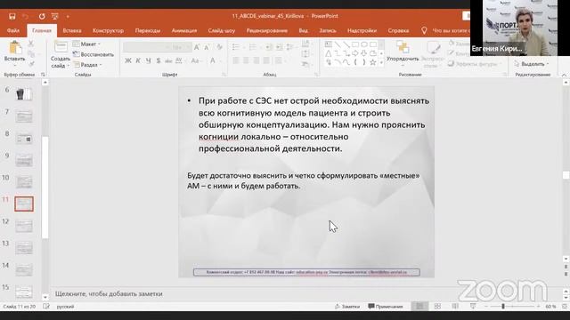Select the triangle shape in gallery
This screenshot has height=320, width=570.
[x=329, y=53]
